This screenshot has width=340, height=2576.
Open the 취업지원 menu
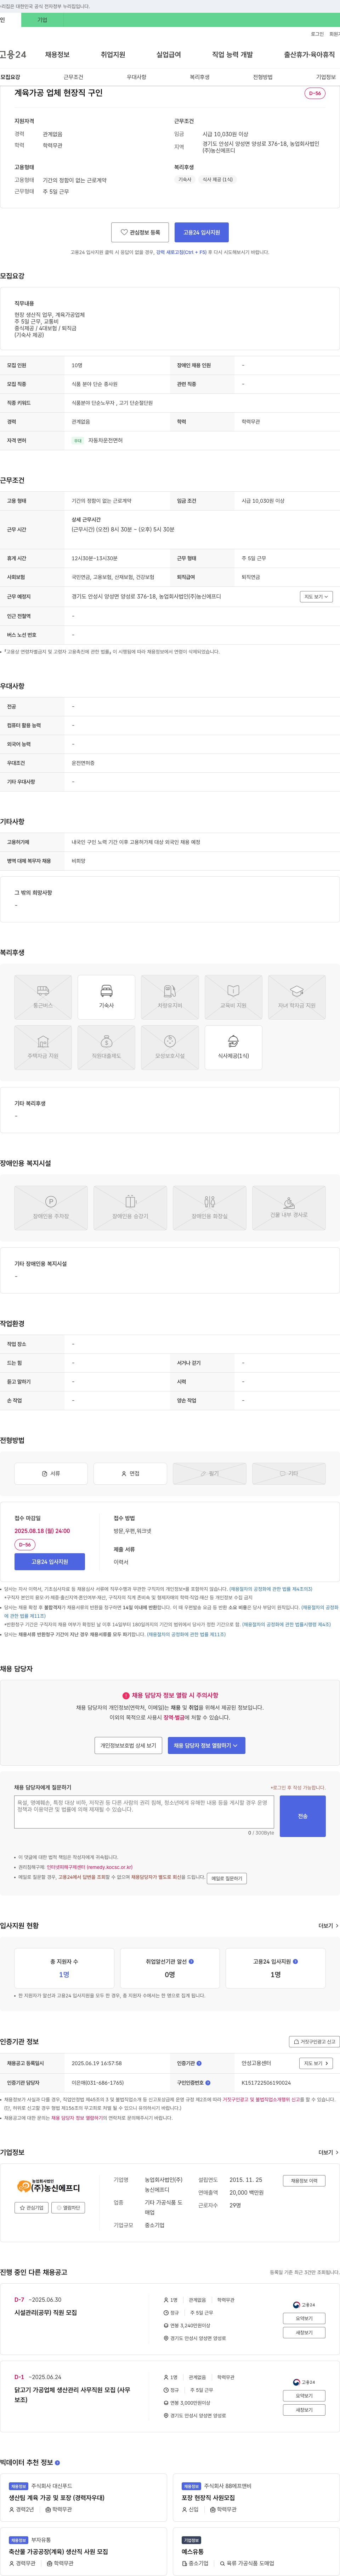click(x=113, y=55)
